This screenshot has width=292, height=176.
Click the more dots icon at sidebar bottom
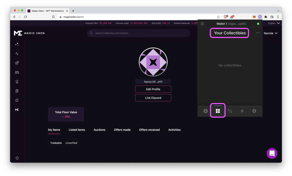tap(17, 158)
